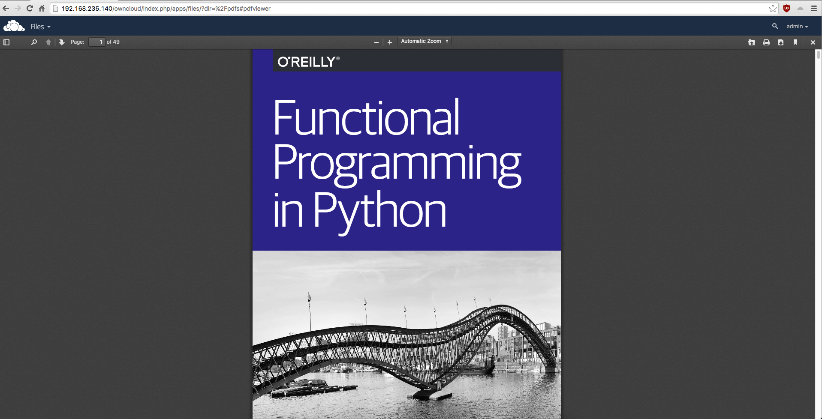
Task: Click the bookmark current view icon
Action: [x=795, y=42]
